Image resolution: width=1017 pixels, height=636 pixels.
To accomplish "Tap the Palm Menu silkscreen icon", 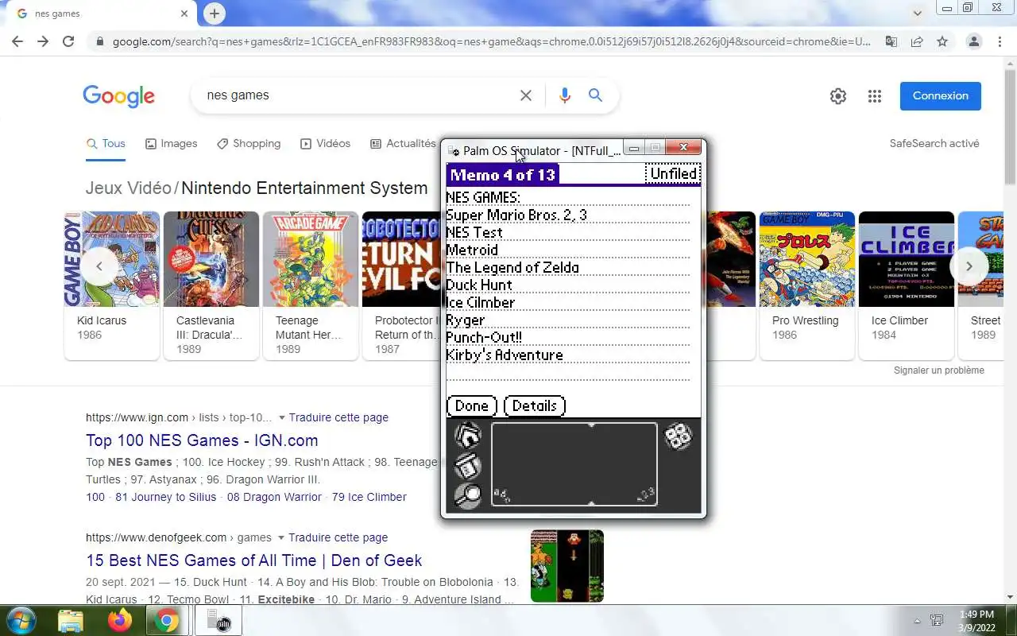I will [x=468, y=466].
